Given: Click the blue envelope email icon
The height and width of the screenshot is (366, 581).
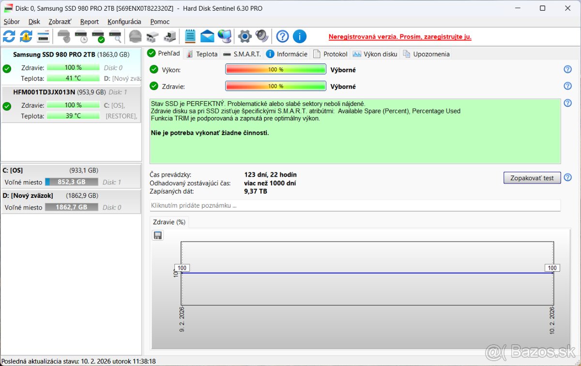Looking at the screenshot, I should (x=207, y=36).
